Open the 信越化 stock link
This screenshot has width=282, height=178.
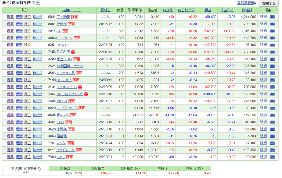tap(62, 136)
